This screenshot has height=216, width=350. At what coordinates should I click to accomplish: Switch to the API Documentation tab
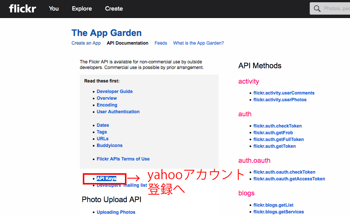(127, 43)
